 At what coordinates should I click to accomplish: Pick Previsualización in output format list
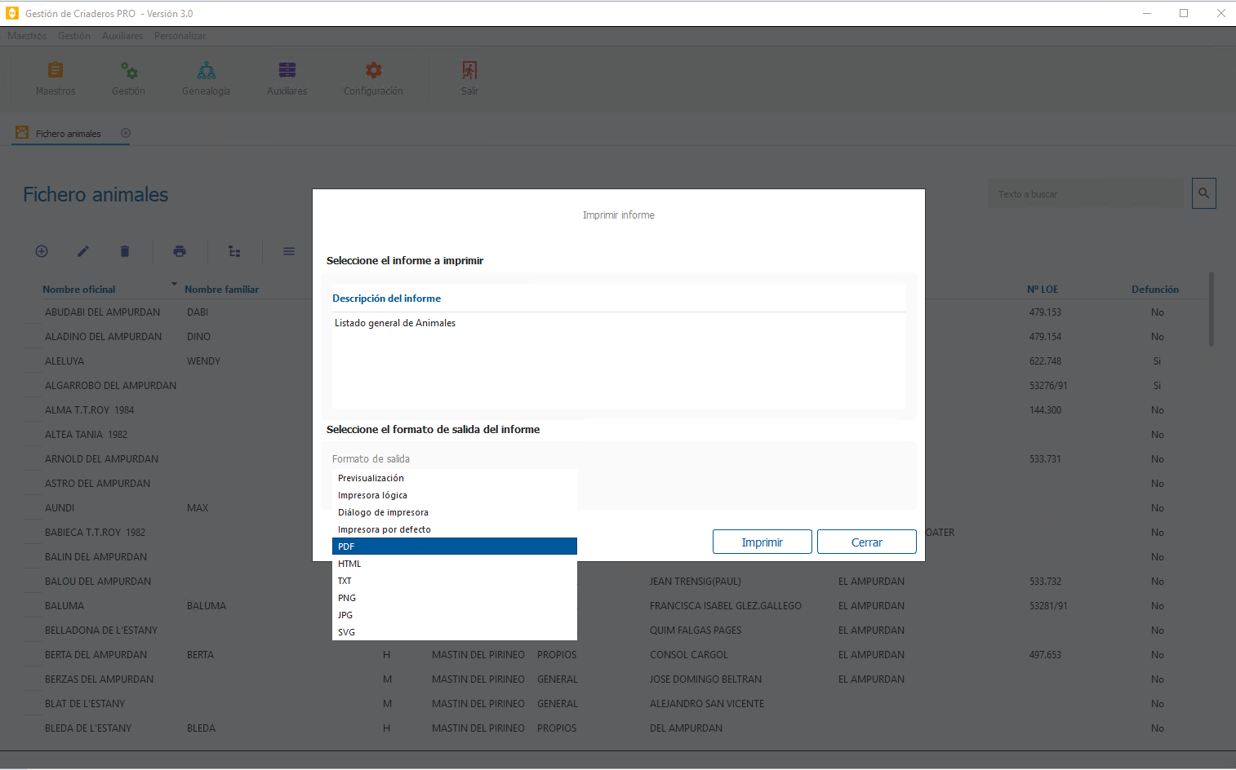(454, 478)
